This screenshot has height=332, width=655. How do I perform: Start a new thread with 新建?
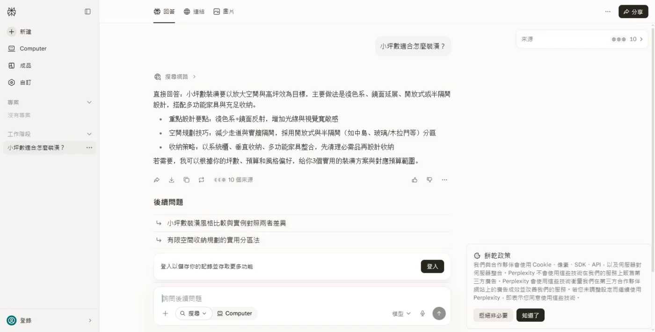(20, 32)
